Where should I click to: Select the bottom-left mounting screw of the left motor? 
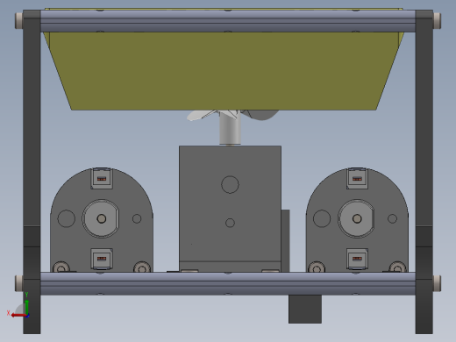pos(61,267)
